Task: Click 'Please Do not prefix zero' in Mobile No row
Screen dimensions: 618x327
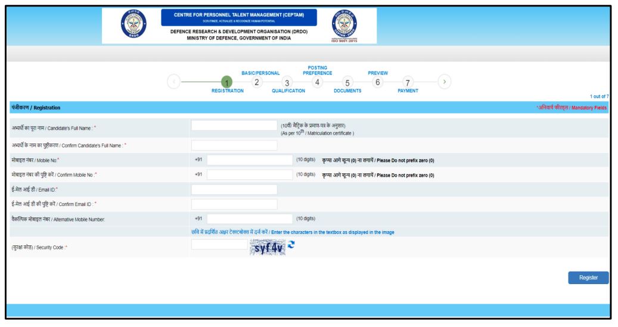Action: pyautogui.click(x=405, y=160)
